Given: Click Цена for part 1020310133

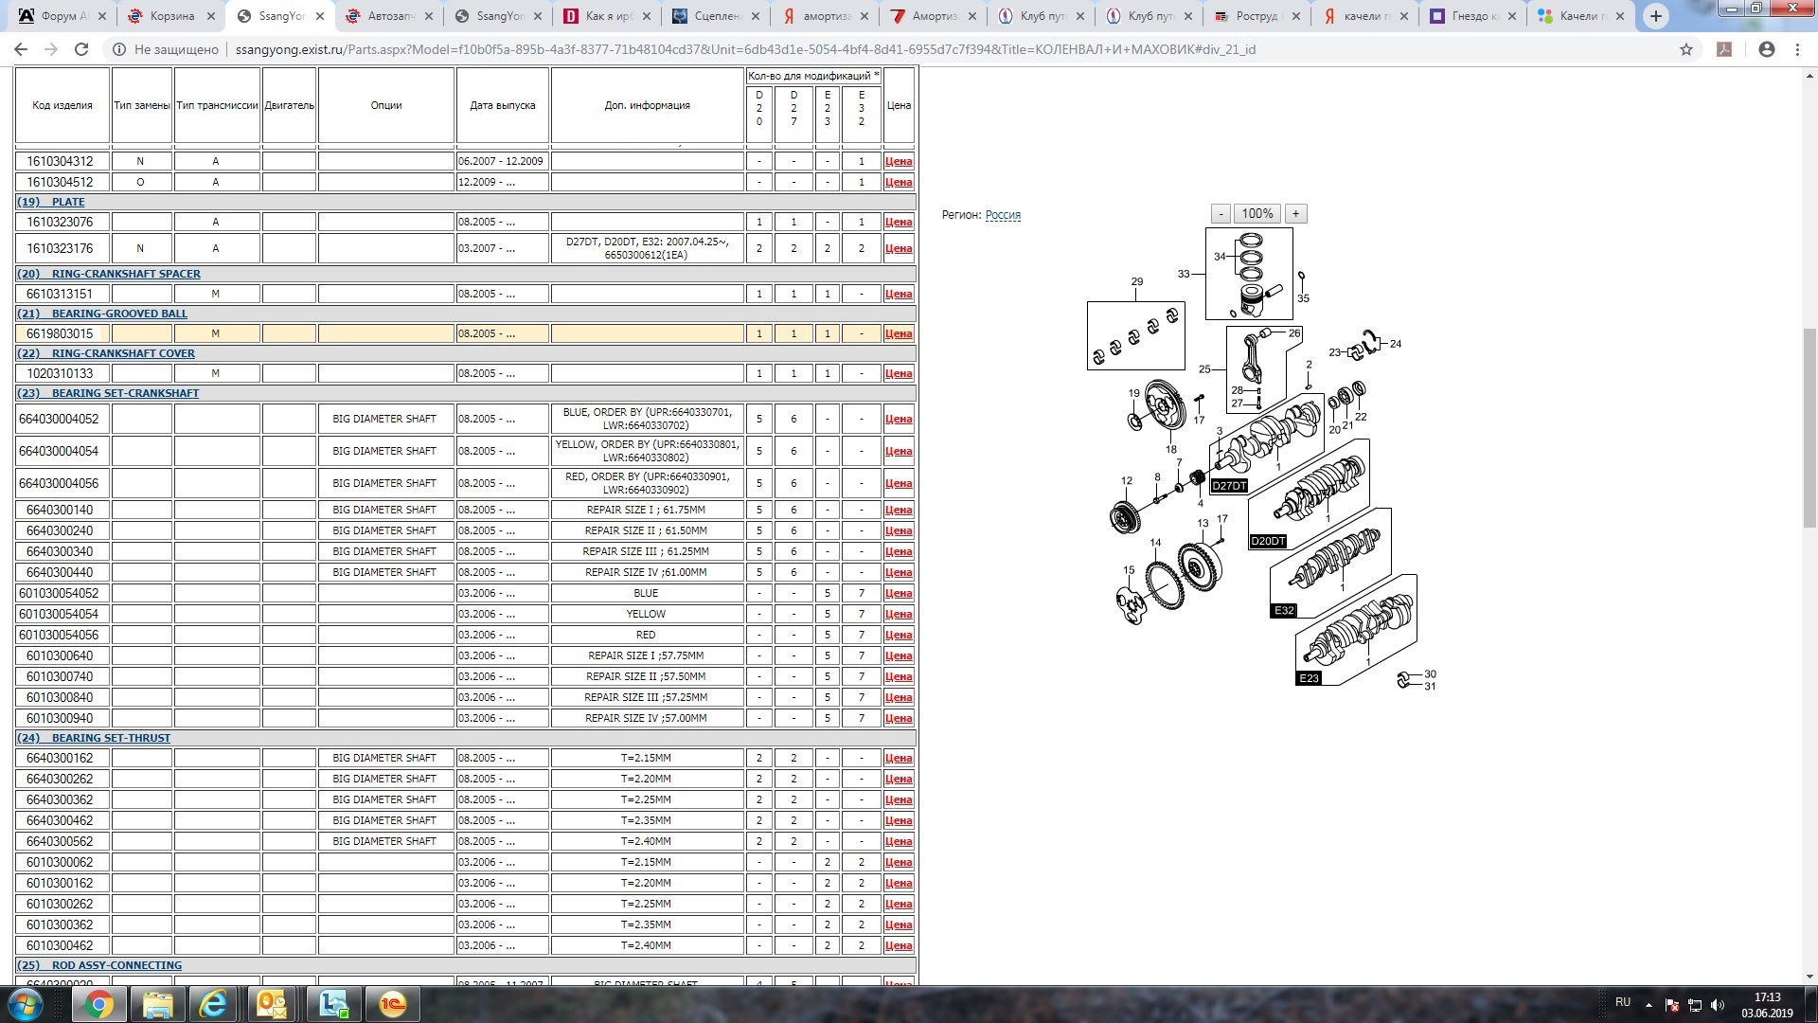Looking at the screenshot, I should coord(899,374).
